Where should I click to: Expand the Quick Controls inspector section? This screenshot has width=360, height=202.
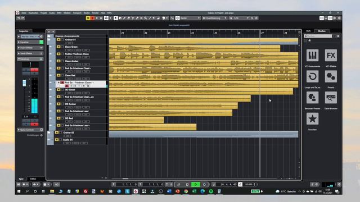pos(30,130)
